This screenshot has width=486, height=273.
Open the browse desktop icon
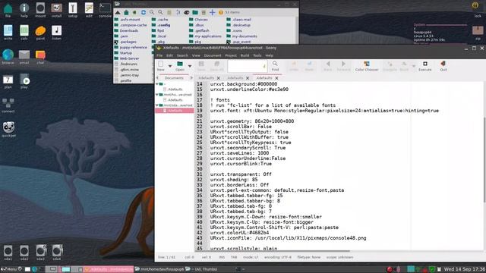pyautogui.click(x=8, y=57)
